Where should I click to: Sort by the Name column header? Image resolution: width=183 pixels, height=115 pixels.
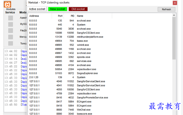pos(94,16)
